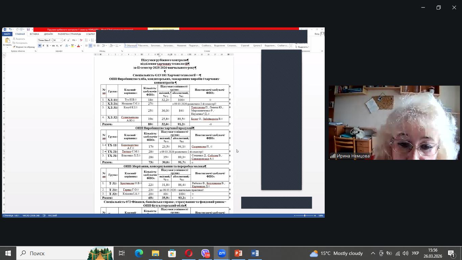
Task: Open PowerPoint from the Windows taskbar
Action: [x=238, y=253]
